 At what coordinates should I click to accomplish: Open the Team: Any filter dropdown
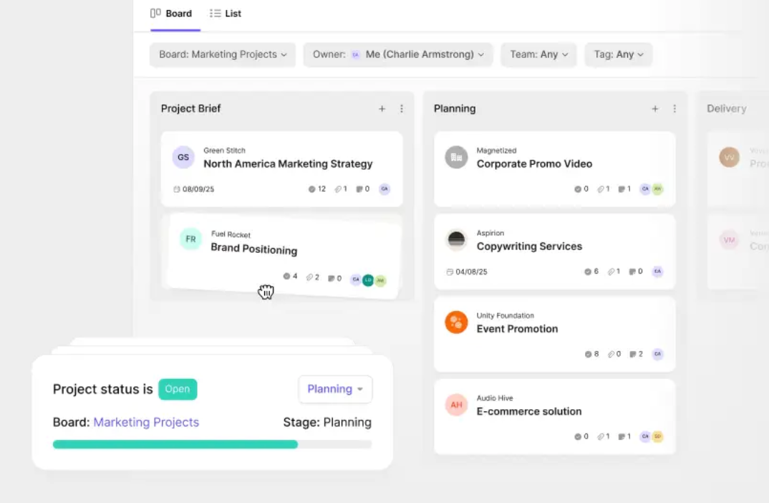tap(538, 54)
